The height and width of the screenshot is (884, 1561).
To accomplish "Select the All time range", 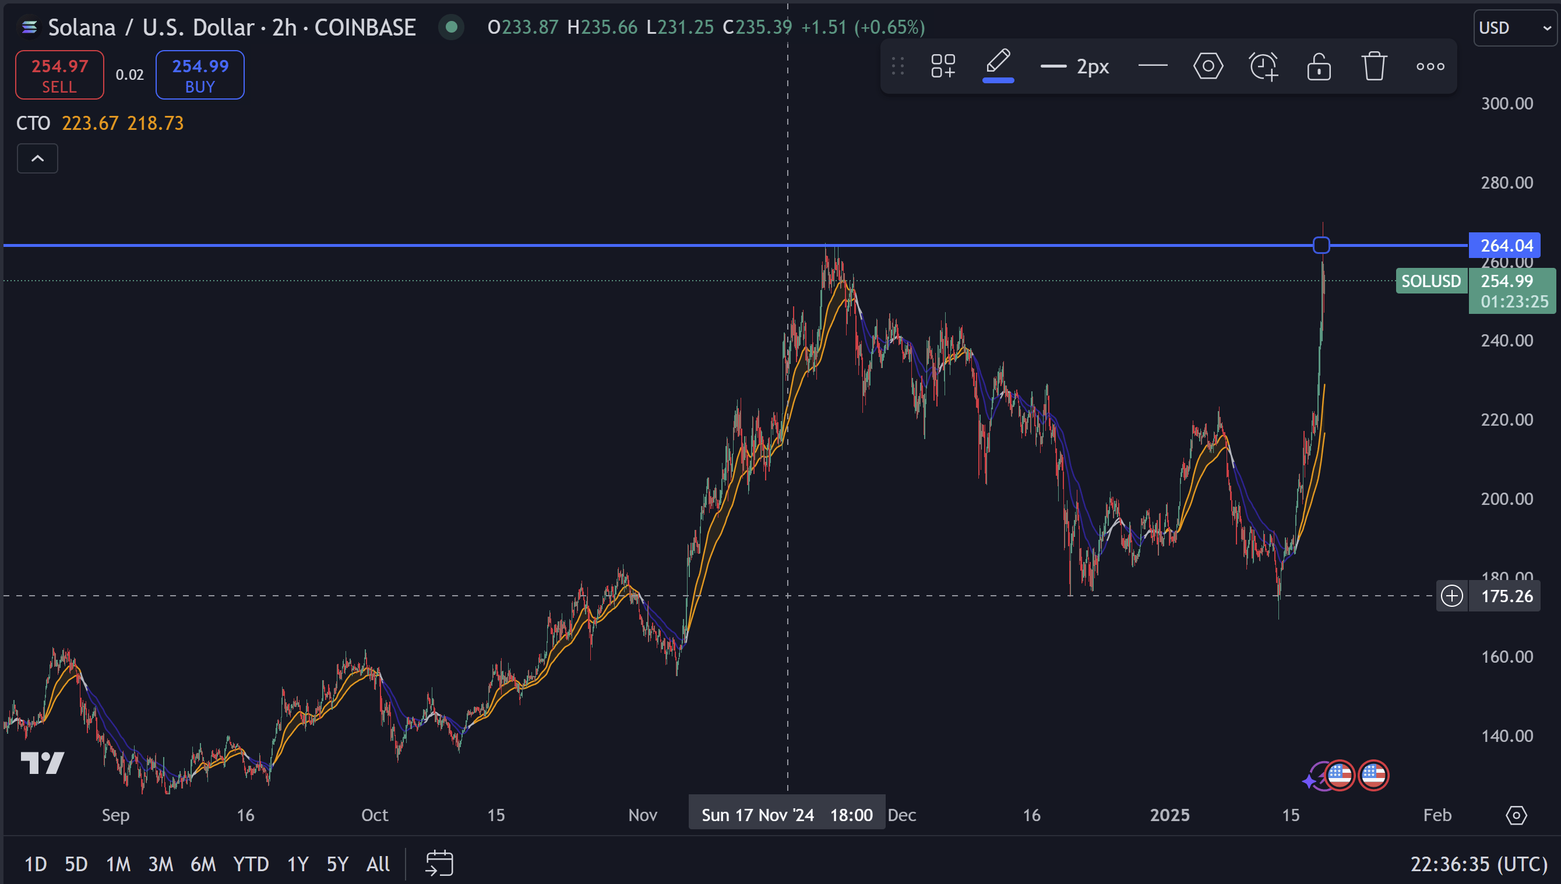I will 378,864.
